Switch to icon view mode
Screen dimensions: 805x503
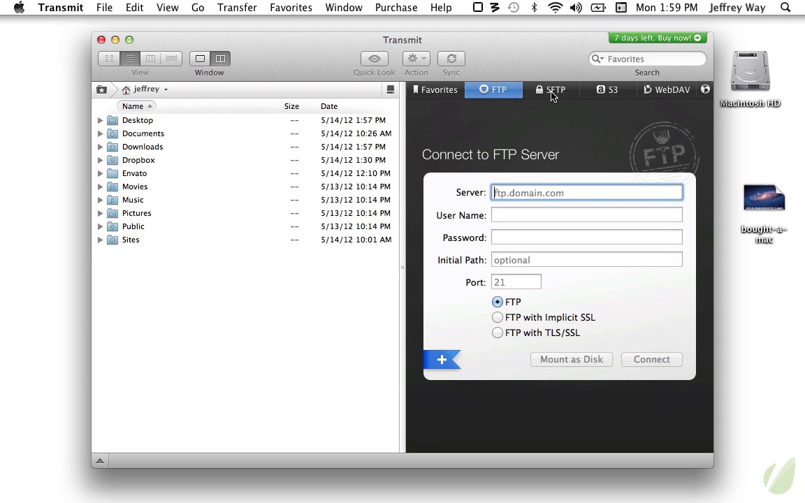pos(109,59)
